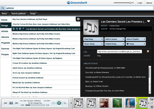Open the Playlists sidebar tab

tap(6, 43)
